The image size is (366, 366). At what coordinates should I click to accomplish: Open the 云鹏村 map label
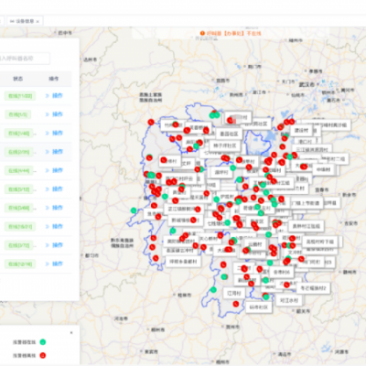(x=255, y=244)
